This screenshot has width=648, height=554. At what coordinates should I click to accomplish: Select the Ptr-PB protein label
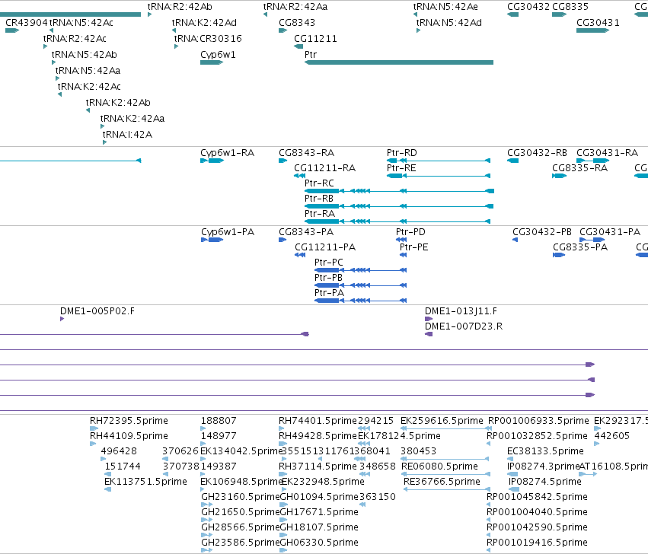tap(328, 278)
